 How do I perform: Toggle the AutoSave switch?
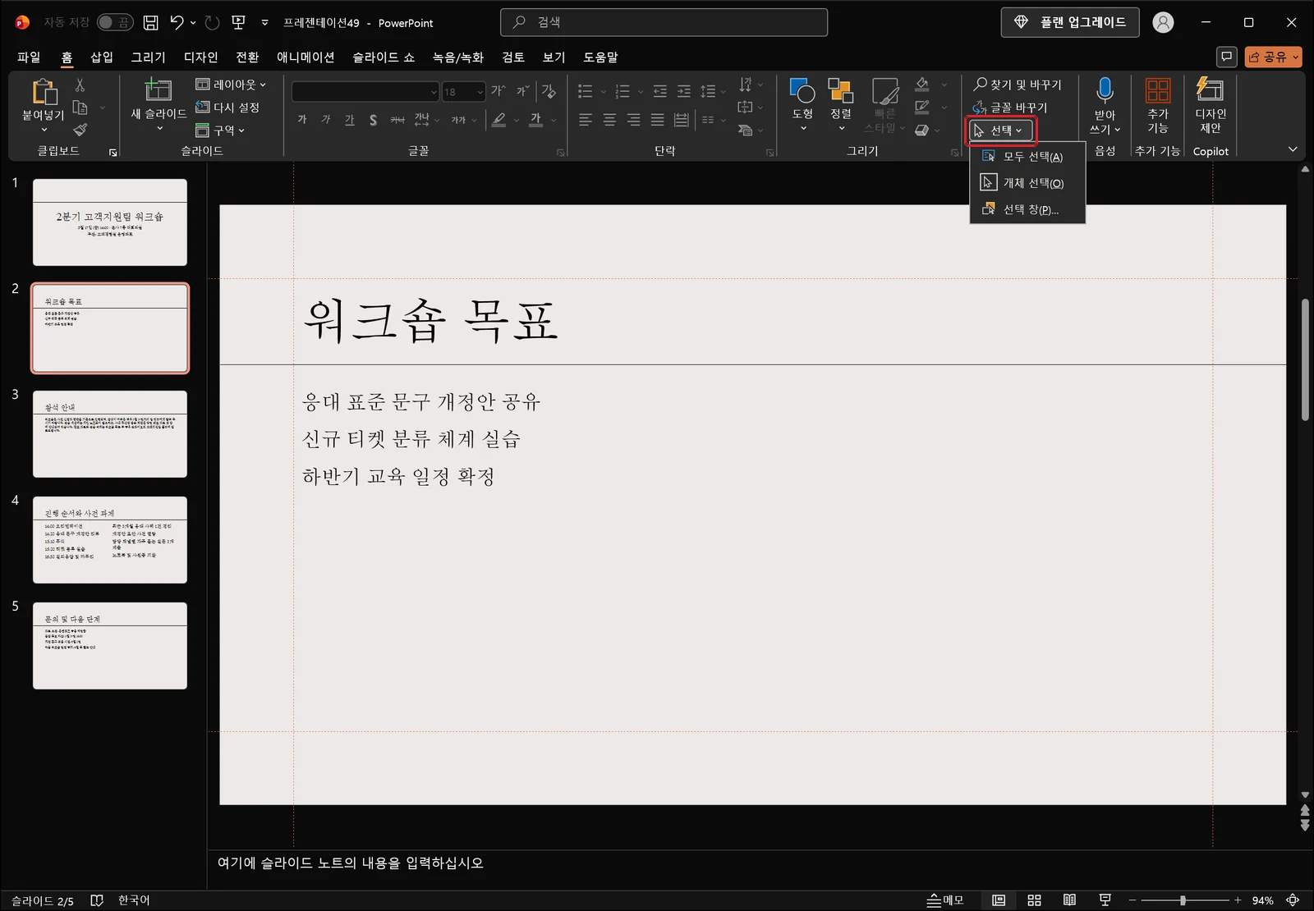coord(115,22)
